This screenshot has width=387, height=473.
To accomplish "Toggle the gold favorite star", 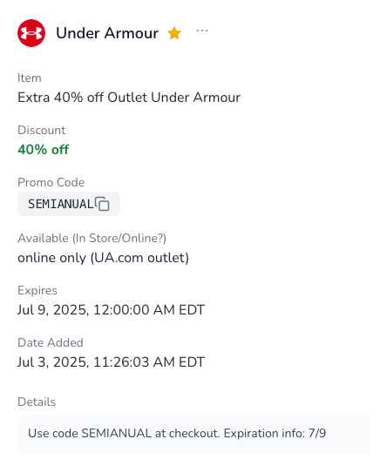I will click(174, 33).
